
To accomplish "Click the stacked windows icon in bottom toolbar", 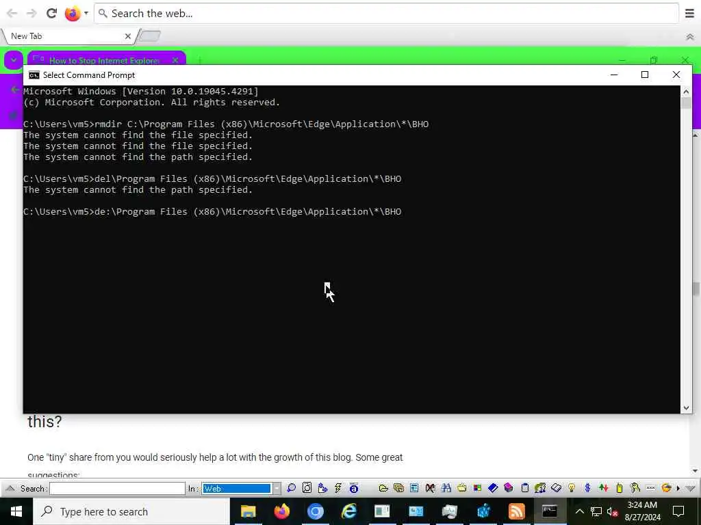I will point(399,488).
